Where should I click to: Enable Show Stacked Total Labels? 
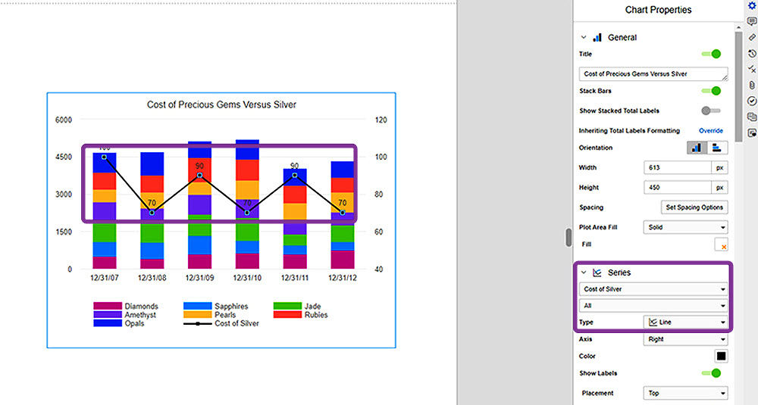pyautogui.click(x=711, y=111)
